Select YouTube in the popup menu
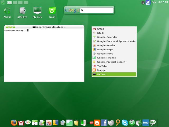 114,66
